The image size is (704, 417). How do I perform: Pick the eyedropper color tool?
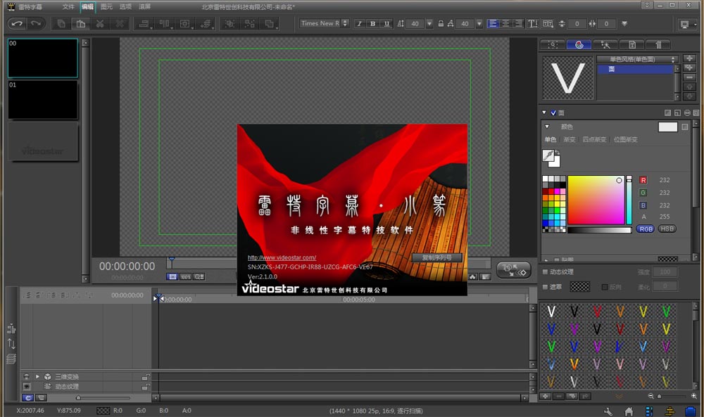[548, 155]
